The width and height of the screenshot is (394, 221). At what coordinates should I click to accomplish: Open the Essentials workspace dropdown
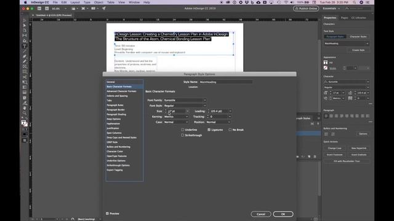[x=331, y=9]
